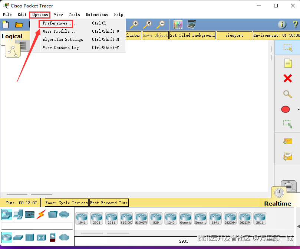The width and height of the screenshot is (300, 249).
Task: Click the Add Complex PDU envelope icon
Action: 288,156
